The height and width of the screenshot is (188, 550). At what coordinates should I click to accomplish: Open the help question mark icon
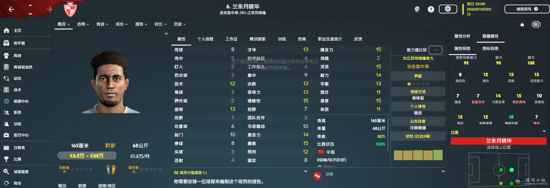tap(431, 9)
